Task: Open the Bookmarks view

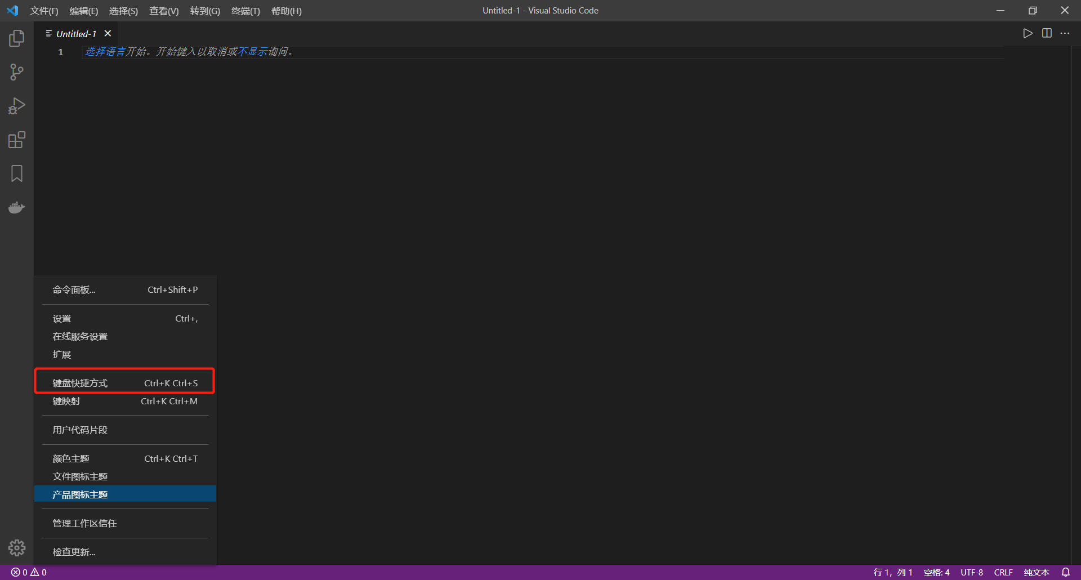Action: pyautogui.click(x=17, y=173)
